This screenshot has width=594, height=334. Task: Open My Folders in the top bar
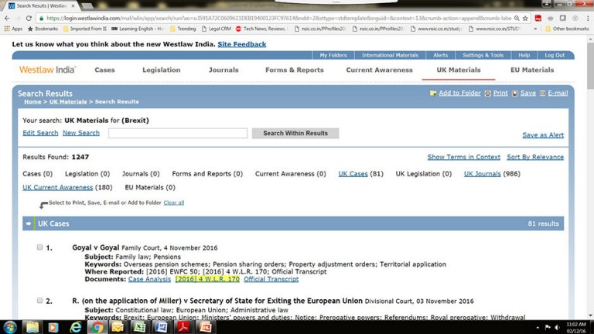pos(333,56)
